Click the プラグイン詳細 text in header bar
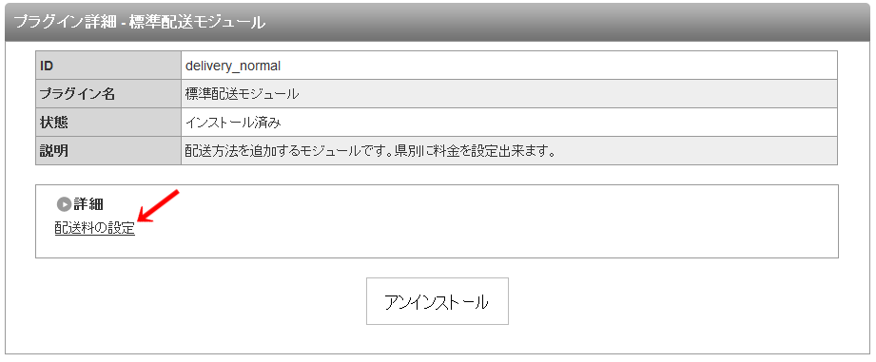 [65, 22]
